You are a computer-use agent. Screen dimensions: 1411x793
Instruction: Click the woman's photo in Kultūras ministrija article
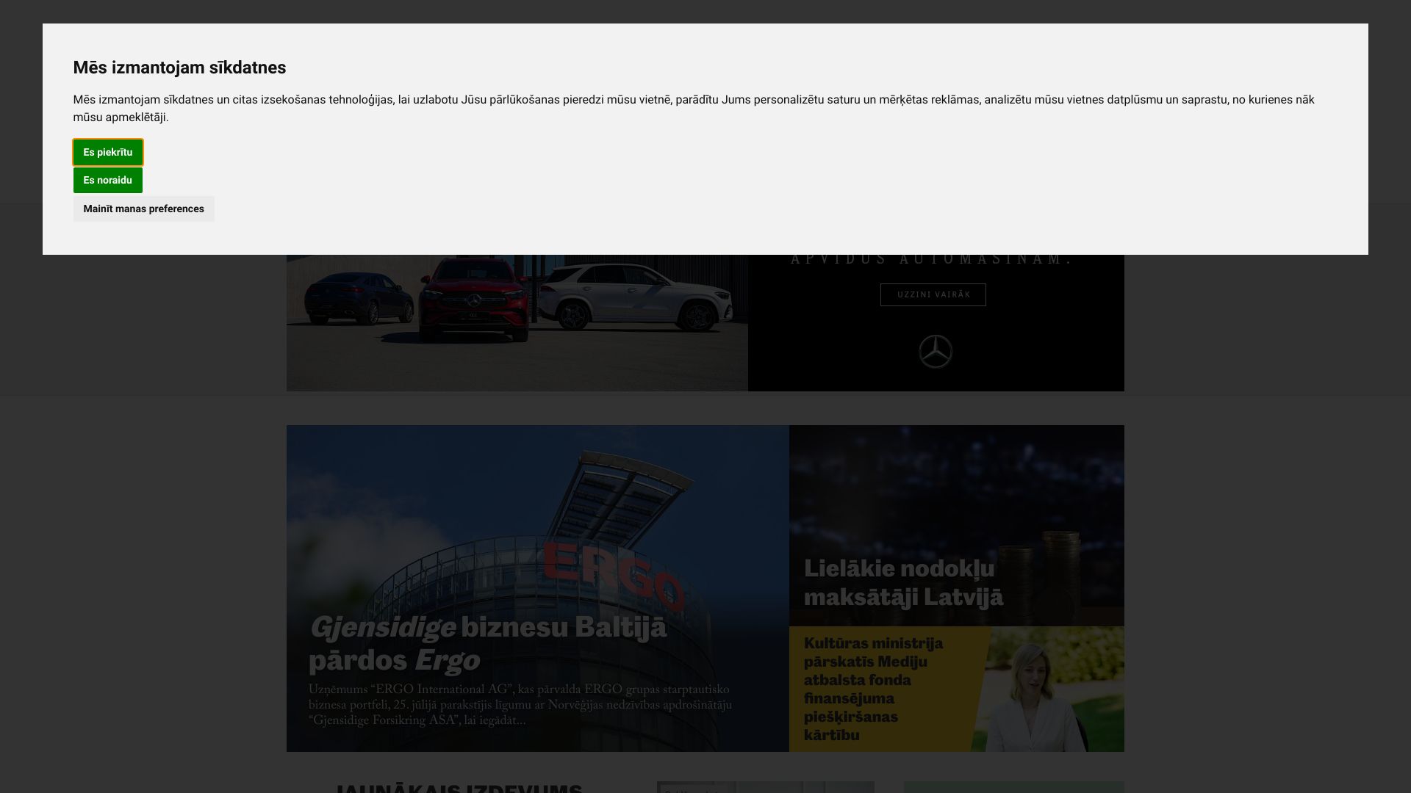coord(1049,689)
